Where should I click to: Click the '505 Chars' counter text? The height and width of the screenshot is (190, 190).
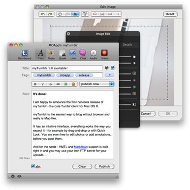(x=24, y=158)
